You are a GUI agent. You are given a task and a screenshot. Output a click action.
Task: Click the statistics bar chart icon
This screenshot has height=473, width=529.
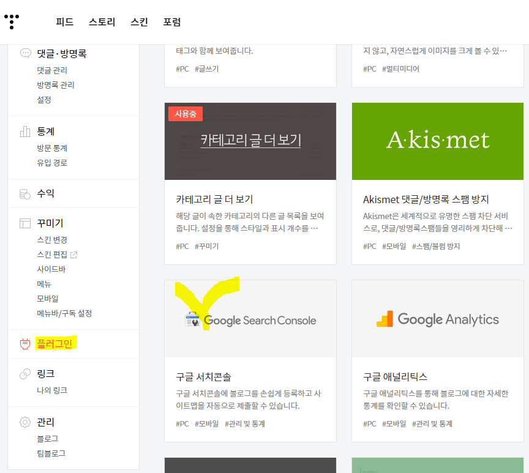(x=25, y=132)
